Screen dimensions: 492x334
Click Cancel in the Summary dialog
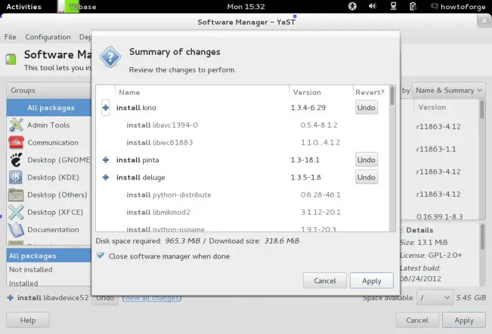pyautogui.click(x=325, y=280)
